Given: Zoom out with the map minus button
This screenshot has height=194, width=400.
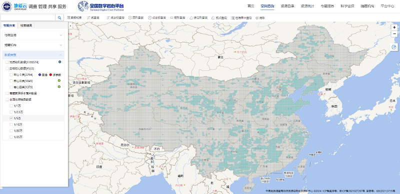Looking at the screenshot, I should tap(394, 34).
